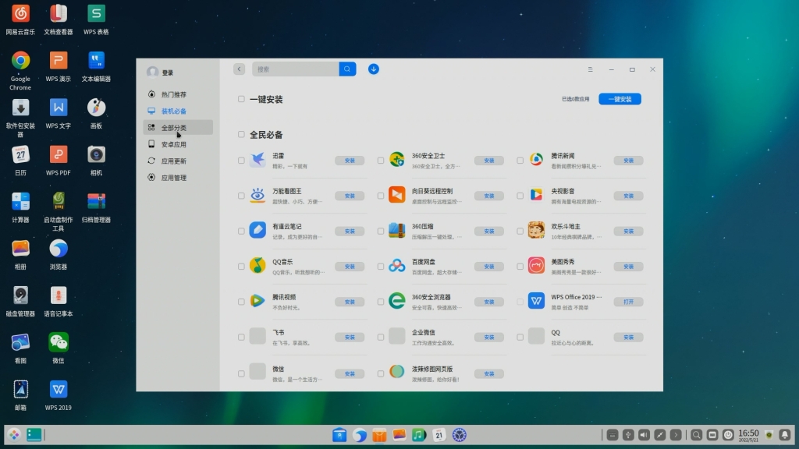Select 装机必备 in the sidebar
The width and height of the screenshot is (799, 449).
178,111
